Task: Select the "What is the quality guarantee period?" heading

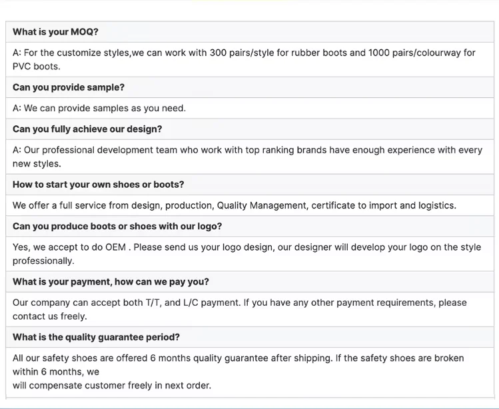Action: click(x=96, y=337)
